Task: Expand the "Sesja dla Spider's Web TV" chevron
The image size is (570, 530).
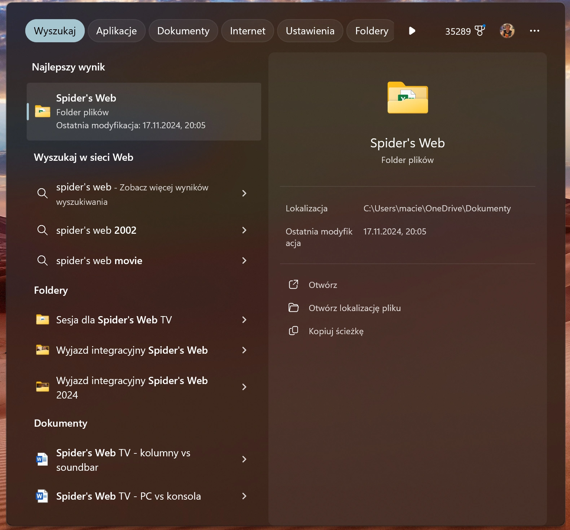Action: point(244,320)
